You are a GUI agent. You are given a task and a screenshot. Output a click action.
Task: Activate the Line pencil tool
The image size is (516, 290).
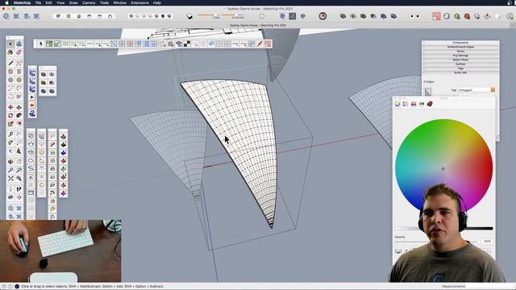[10, 63]
